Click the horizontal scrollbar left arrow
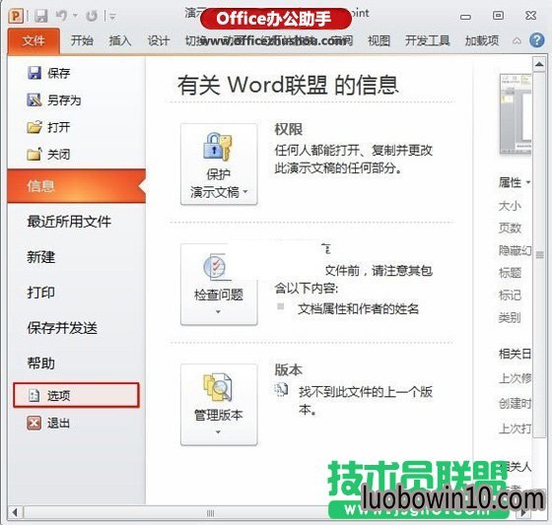The width and height of the screenshot is (552, 525). tap(15, 512)
